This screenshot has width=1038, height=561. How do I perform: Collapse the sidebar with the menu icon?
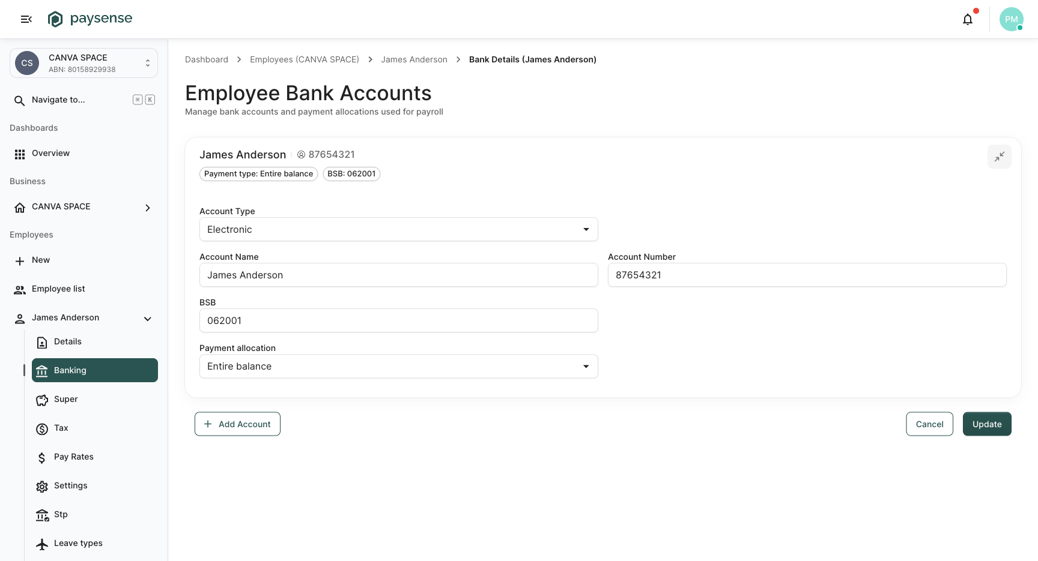[26, 19]
